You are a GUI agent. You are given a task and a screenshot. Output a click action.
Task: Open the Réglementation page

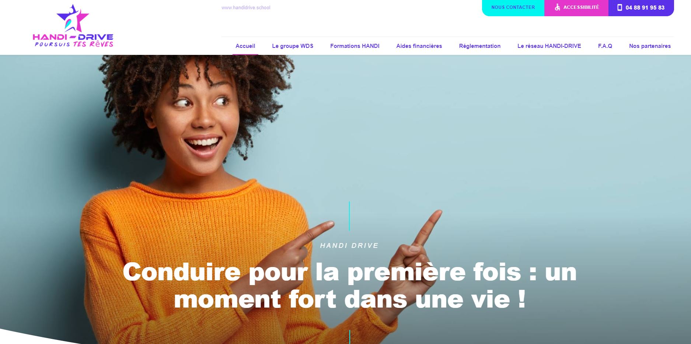(479, 46)
